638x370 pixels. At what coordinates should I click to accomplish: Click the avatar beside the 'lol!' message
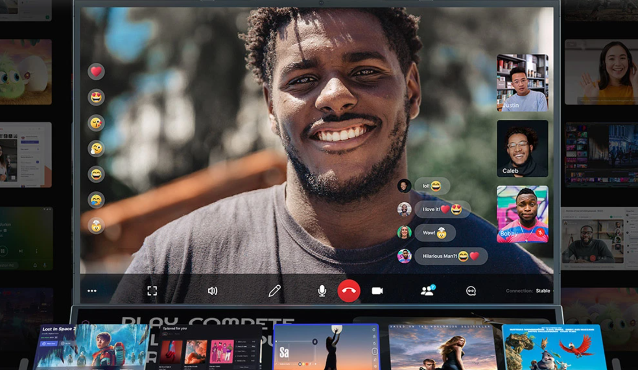coord(404,186)
